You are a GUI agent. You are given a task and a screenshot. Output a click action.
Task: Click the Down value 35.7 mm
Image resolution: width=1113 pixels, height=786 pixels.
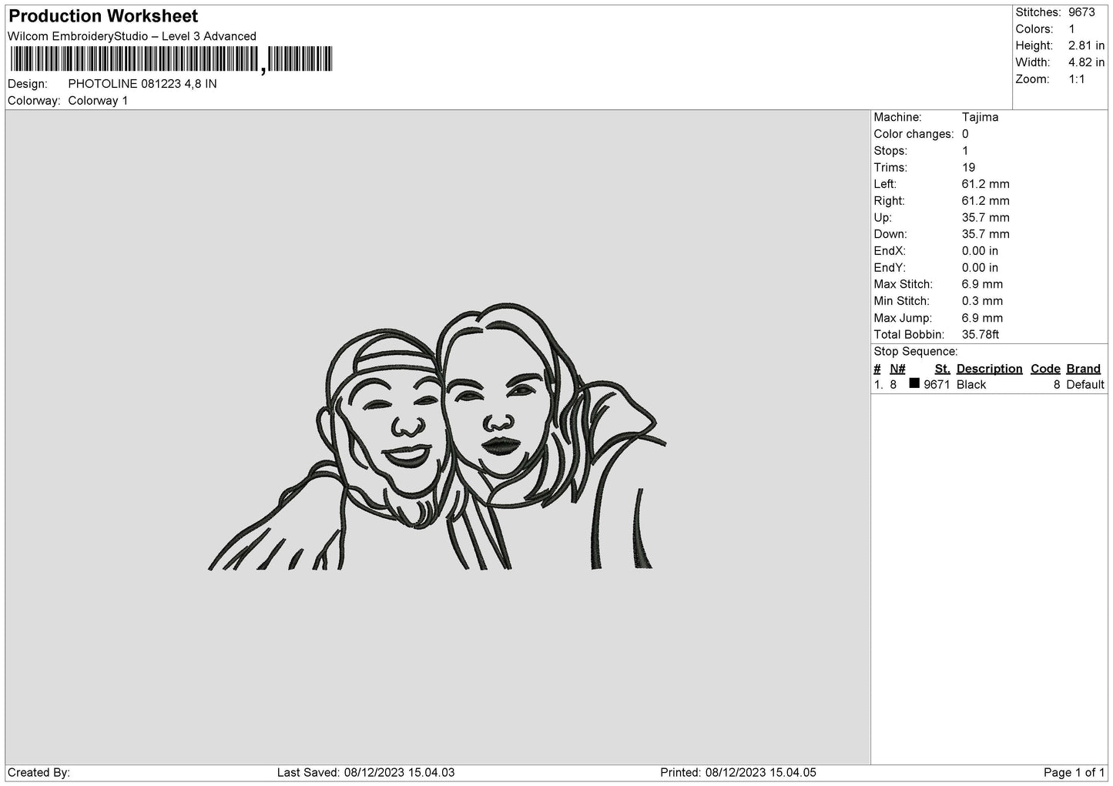point(985,234)
